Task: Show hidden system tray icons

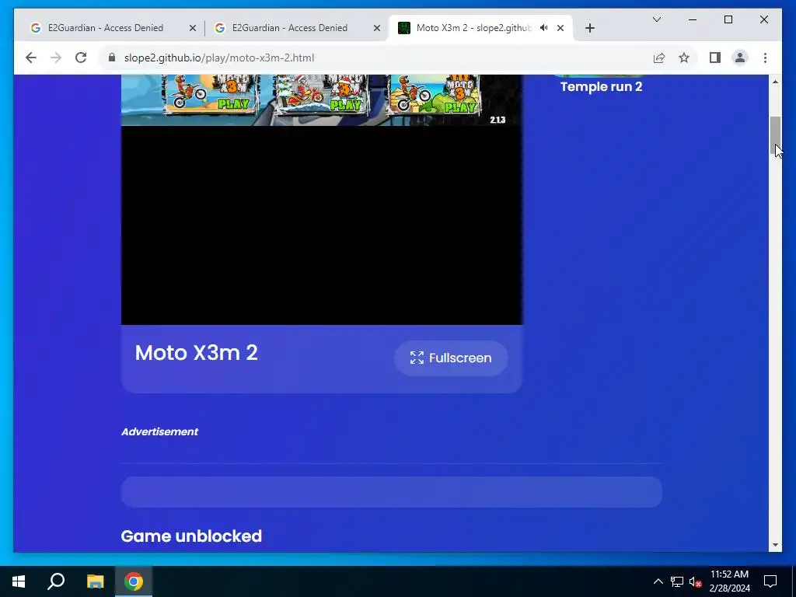Action: 658,581
